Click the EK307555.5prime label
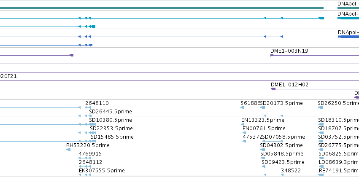This screenshot has height=177, width=359. tap(102, 171)
